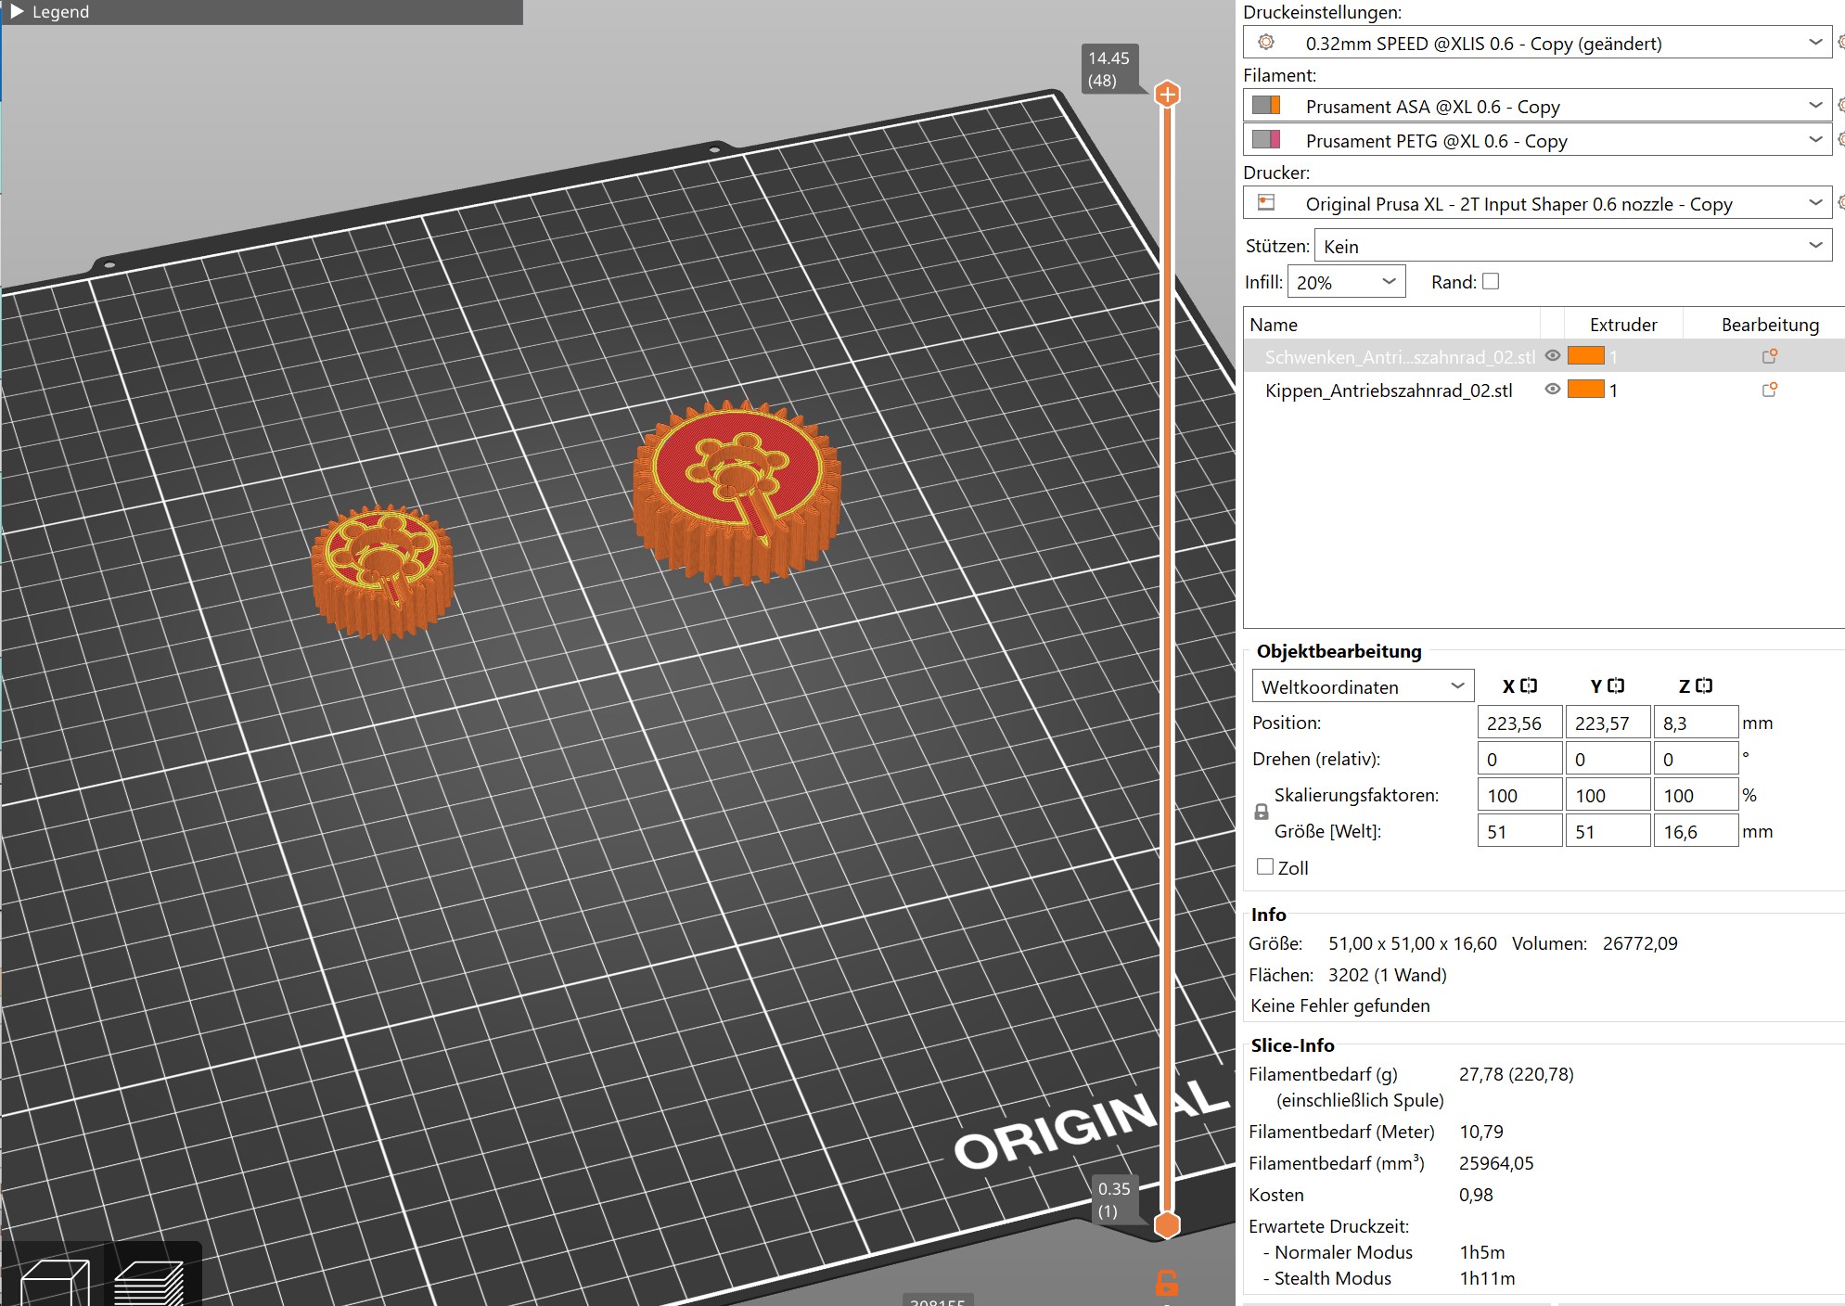
Task: Click the 'Keine Fehler gefunden' text
Action: pos(1339,1005)
